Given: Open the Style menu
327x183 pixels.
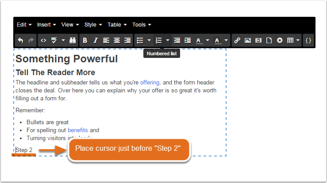Looking at the screenshot, I should (x=93, y=25).
